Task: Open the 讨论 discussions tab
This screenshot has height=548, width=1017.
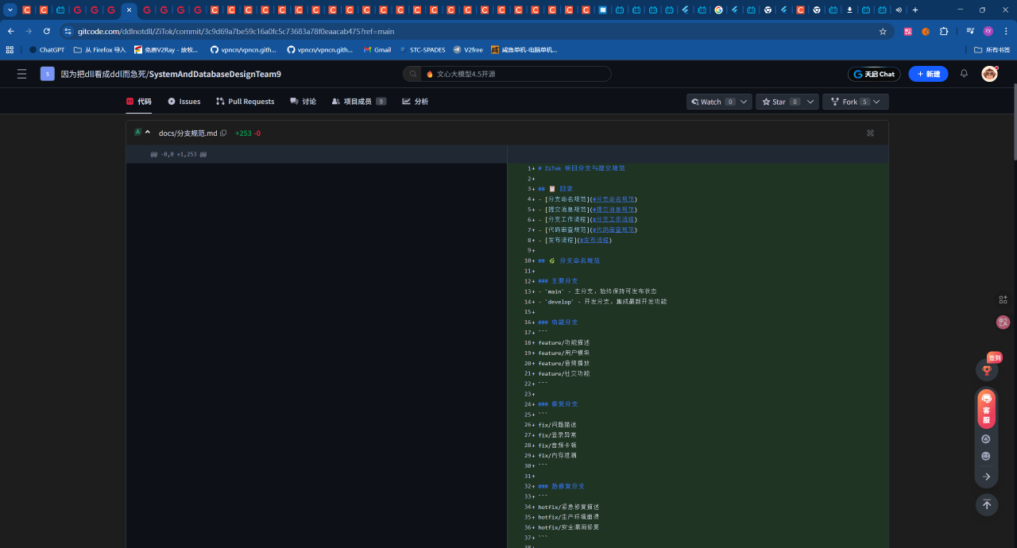Action: coord(303,102)
